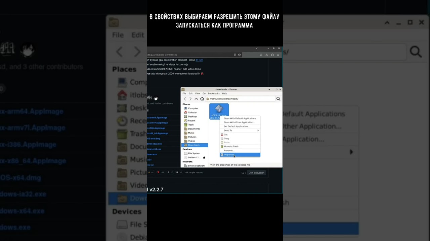This screenshot has width=430, height=241.
Task: Choose Open With Other Application
Action: tap(240, 122)
